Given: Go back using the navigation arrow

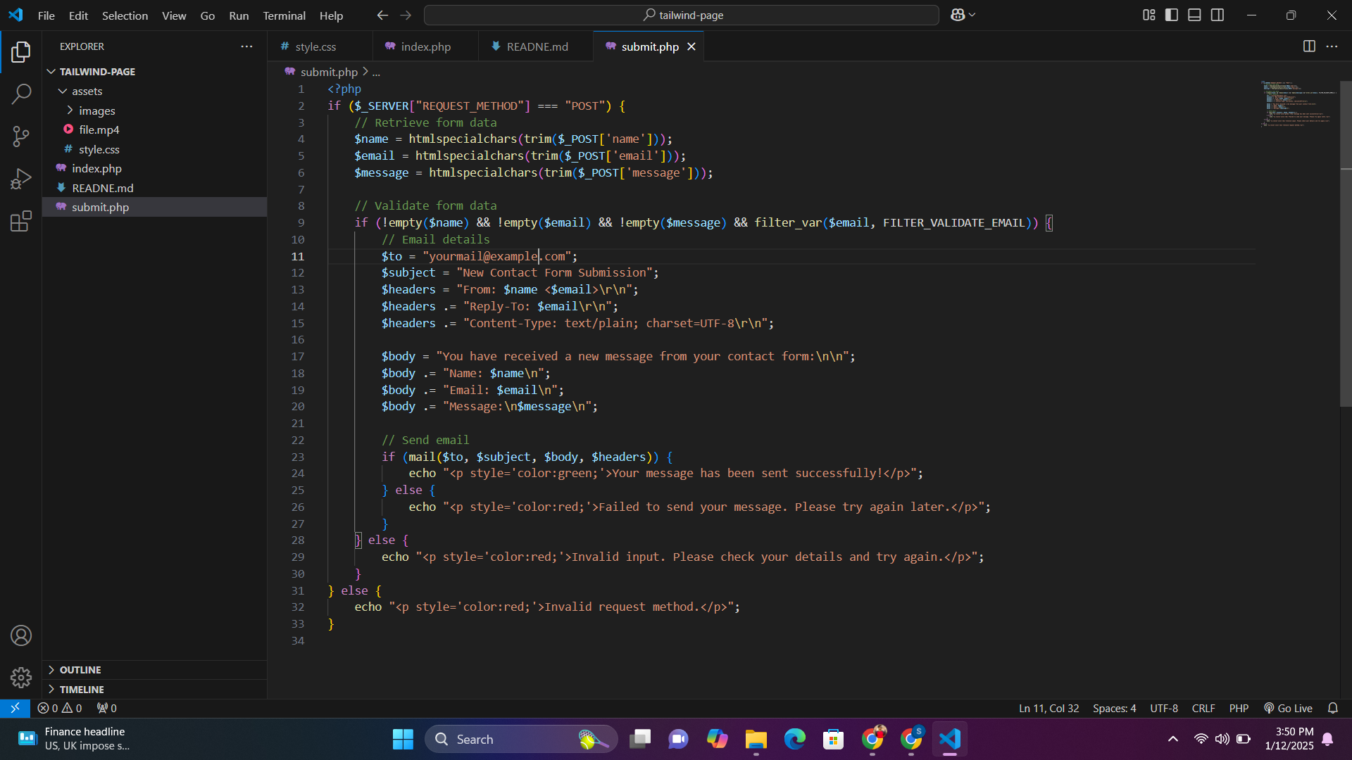Looking at the screenshot, I should click(382, 15).
